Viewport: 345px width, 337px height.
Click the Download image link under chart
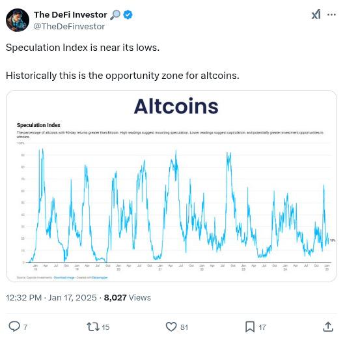[64, 278]
